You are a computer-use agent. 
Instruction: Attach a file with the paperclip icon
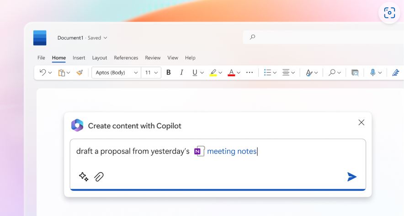[99, 177]
